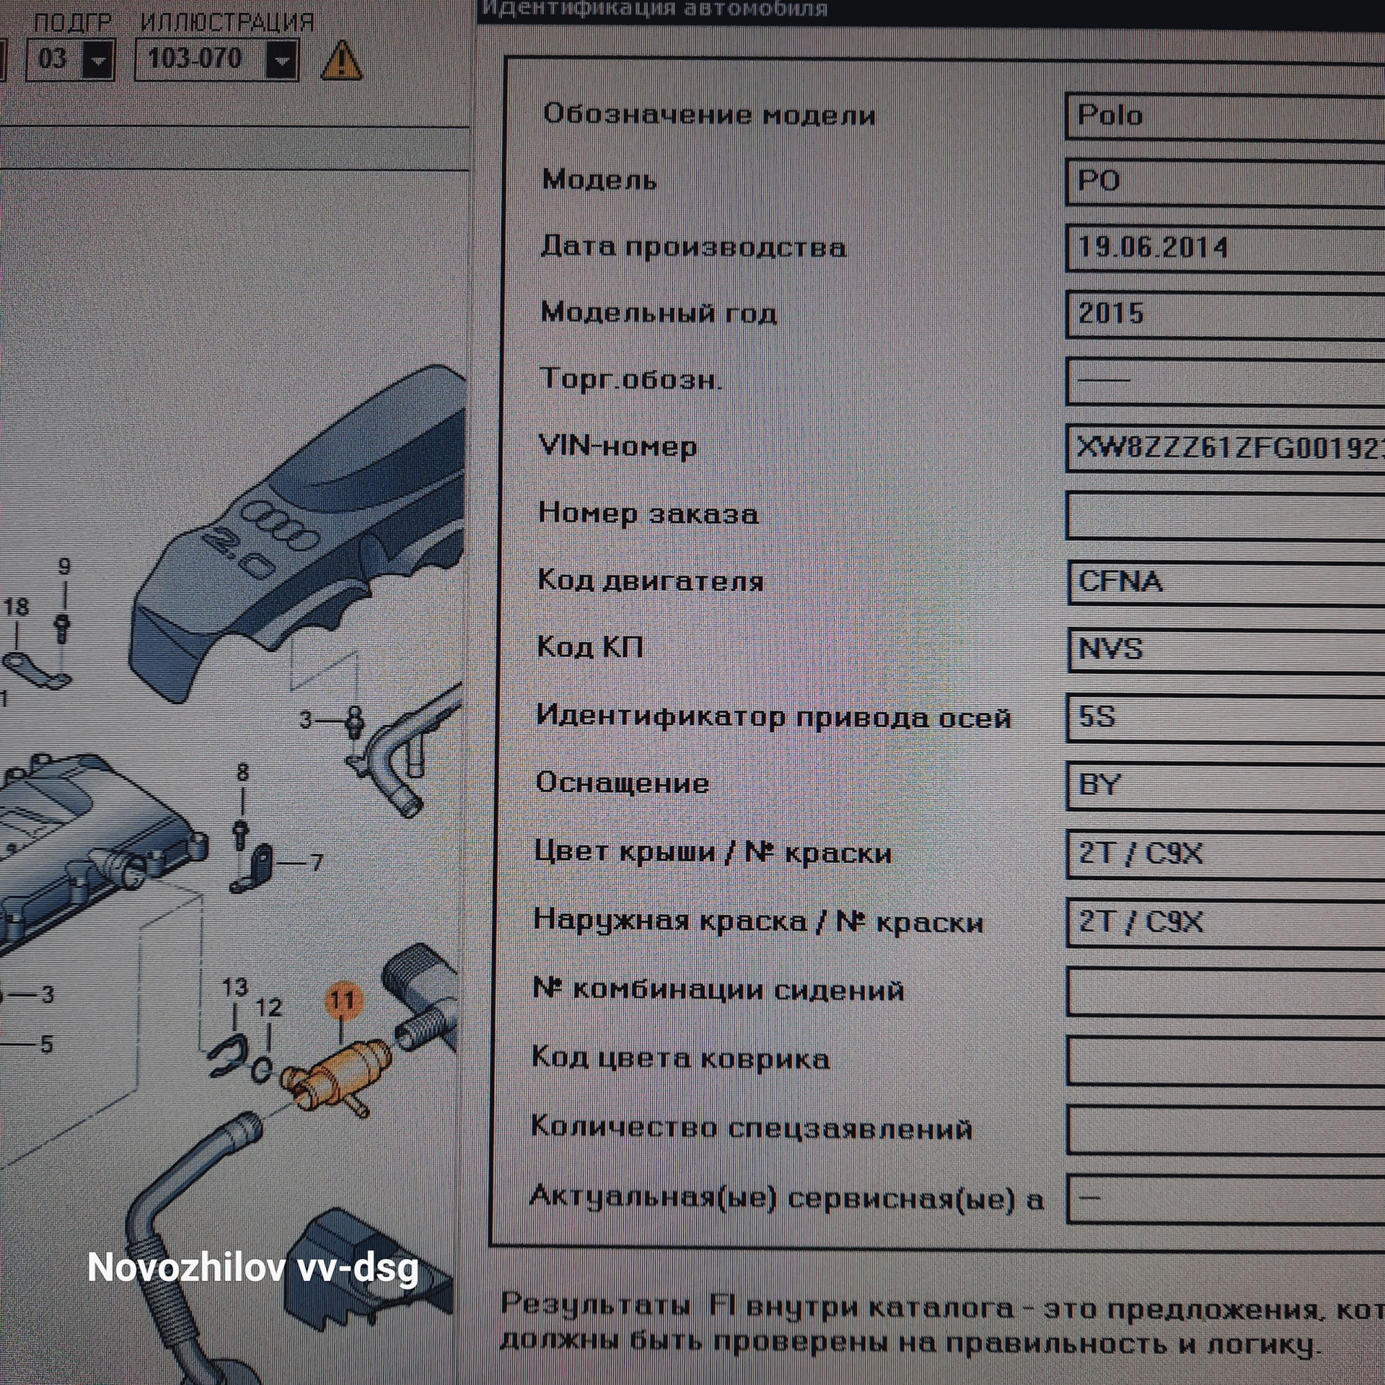This screenshot has width=1385, height=1385.
Task: Select part number 8 bolt label
Action: 242,773
